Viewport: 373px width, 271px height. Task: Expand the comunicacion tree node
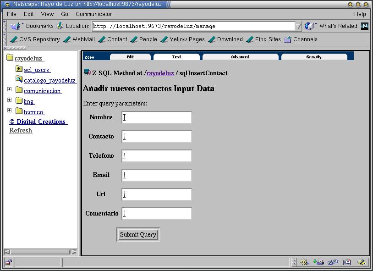click(x=9, y=89)
